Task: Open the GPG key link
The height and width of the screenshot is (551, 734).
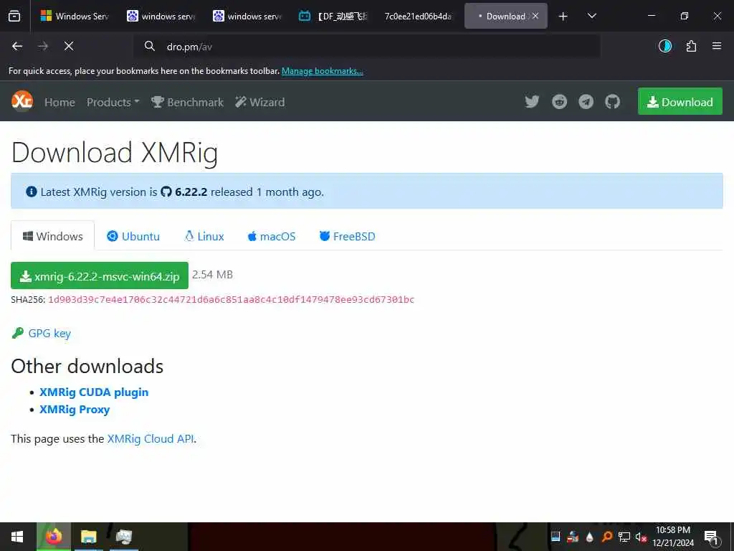Action: [x=49, y=333]
